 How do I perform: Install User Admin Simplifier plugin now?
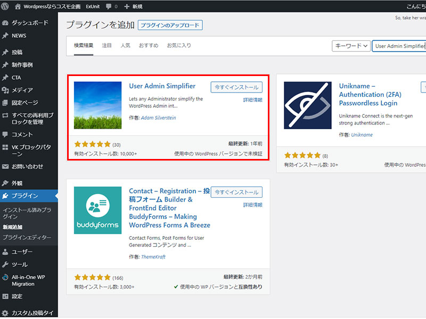(x=236, y=87)
